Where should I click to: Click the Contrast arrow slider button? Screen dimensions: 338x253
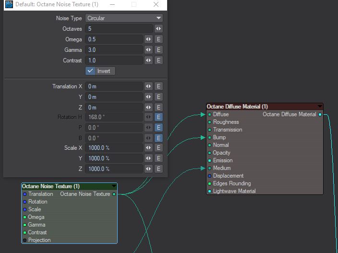[x=148, y=60]
